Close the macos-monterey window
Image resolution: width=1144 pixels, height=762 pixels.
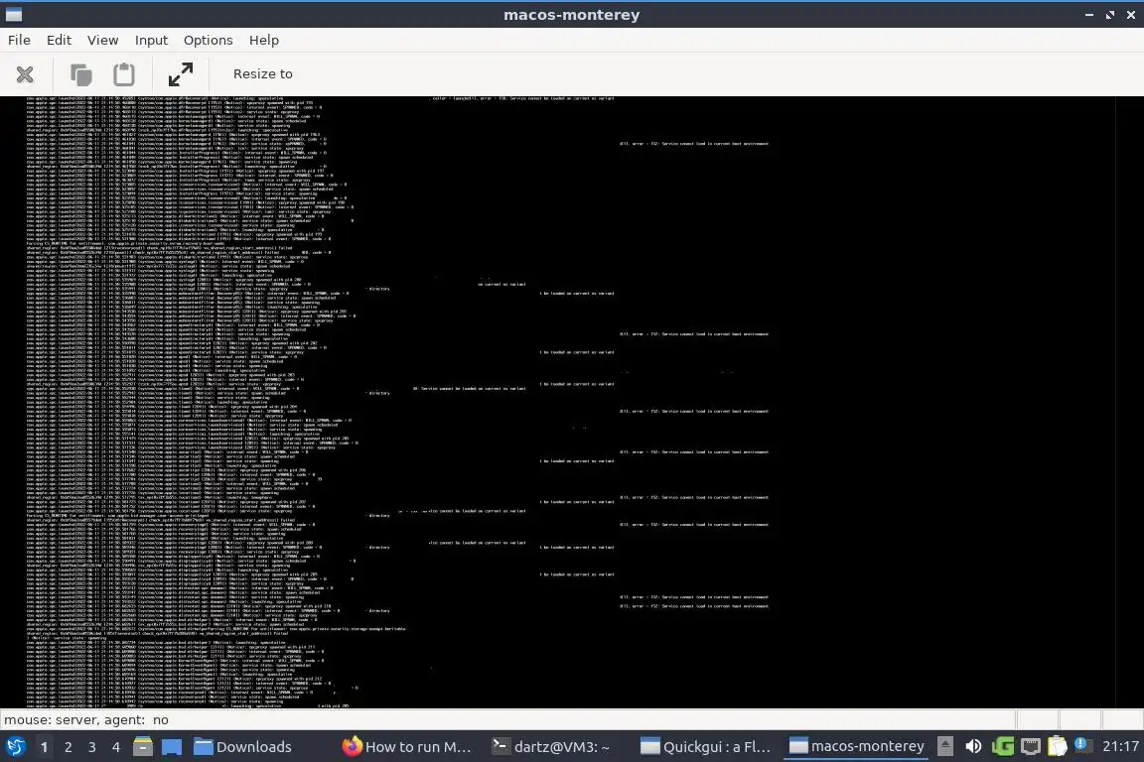[x=1130, y=15]
